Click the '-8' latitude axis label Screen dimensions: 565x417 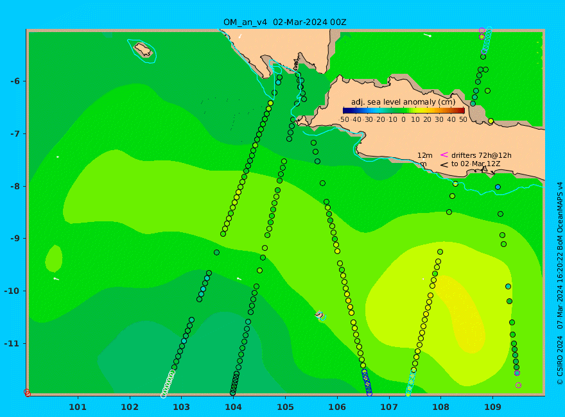point(15,187)
